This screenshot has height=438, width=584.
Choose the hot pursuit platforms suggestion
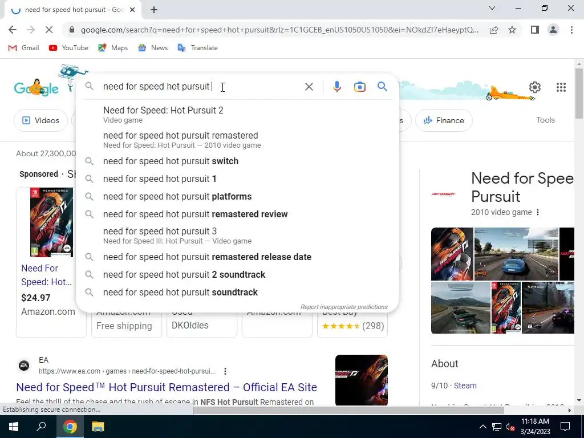238,196
